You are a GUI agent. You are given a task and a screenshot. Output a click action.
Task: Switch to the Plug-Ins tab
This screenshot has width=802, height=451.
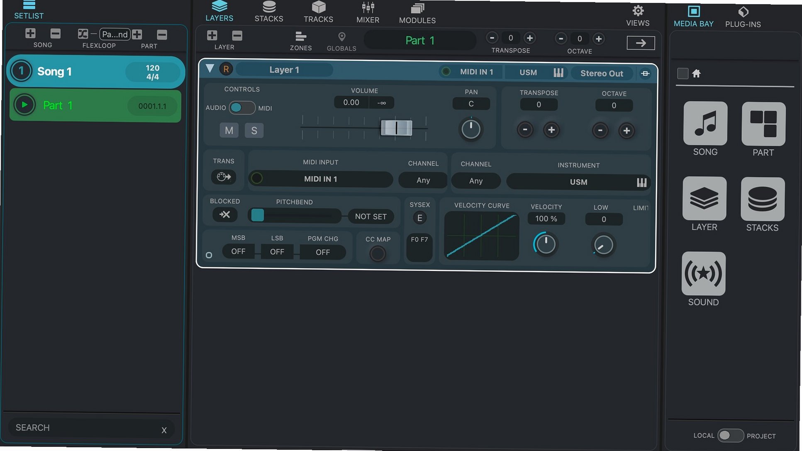(x=743, y=17)
